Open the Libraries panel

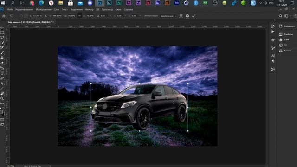pos(287,26)
